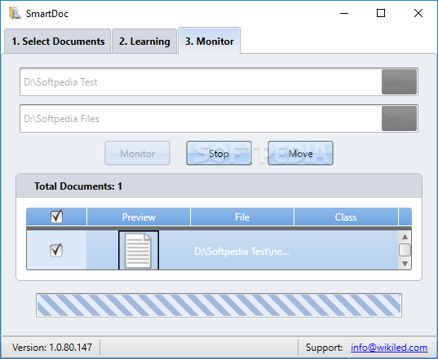Uncheck the Softpedia Test document row checkbox
This screenshot has width=438, height=359.
[x=56, y=250]
